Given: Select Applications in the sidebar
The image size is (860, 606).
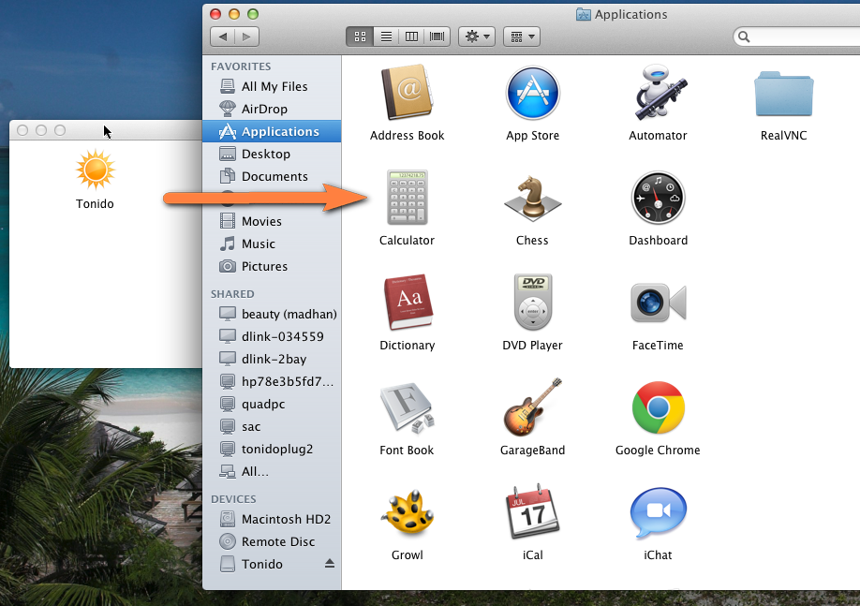Looking at the screenshot, I should tap(272, 131).
